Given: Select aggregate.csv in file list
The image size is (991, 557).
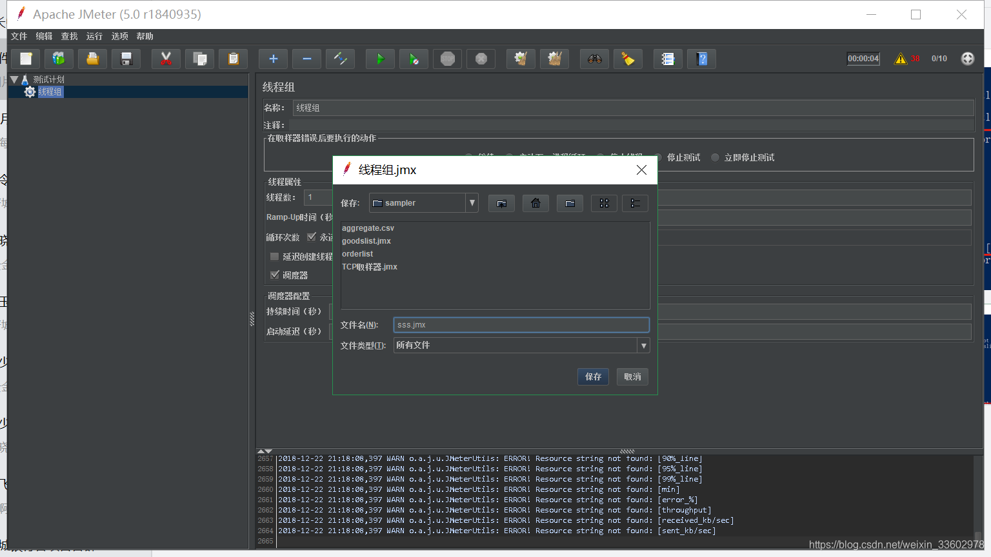Looking at the screenshot, I should coord(368,228).
